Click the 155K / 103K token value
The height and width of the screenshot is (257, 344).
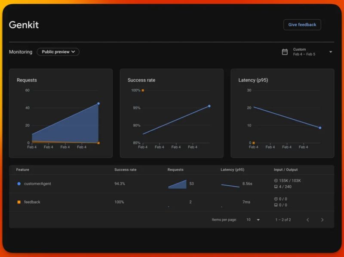tap(290, 181)
